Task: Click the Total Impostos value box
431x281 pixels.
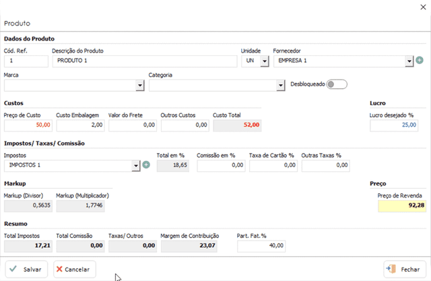Action: coord(28,246)
